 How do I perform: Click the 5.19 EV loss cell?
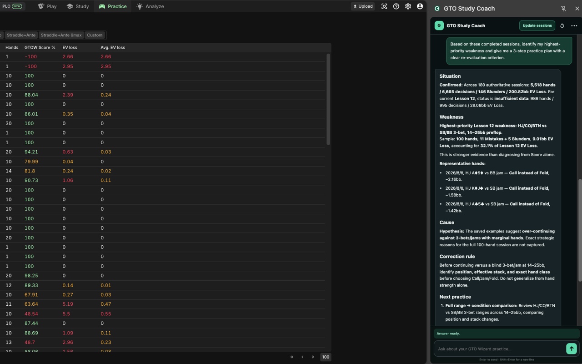pos(67,304)
